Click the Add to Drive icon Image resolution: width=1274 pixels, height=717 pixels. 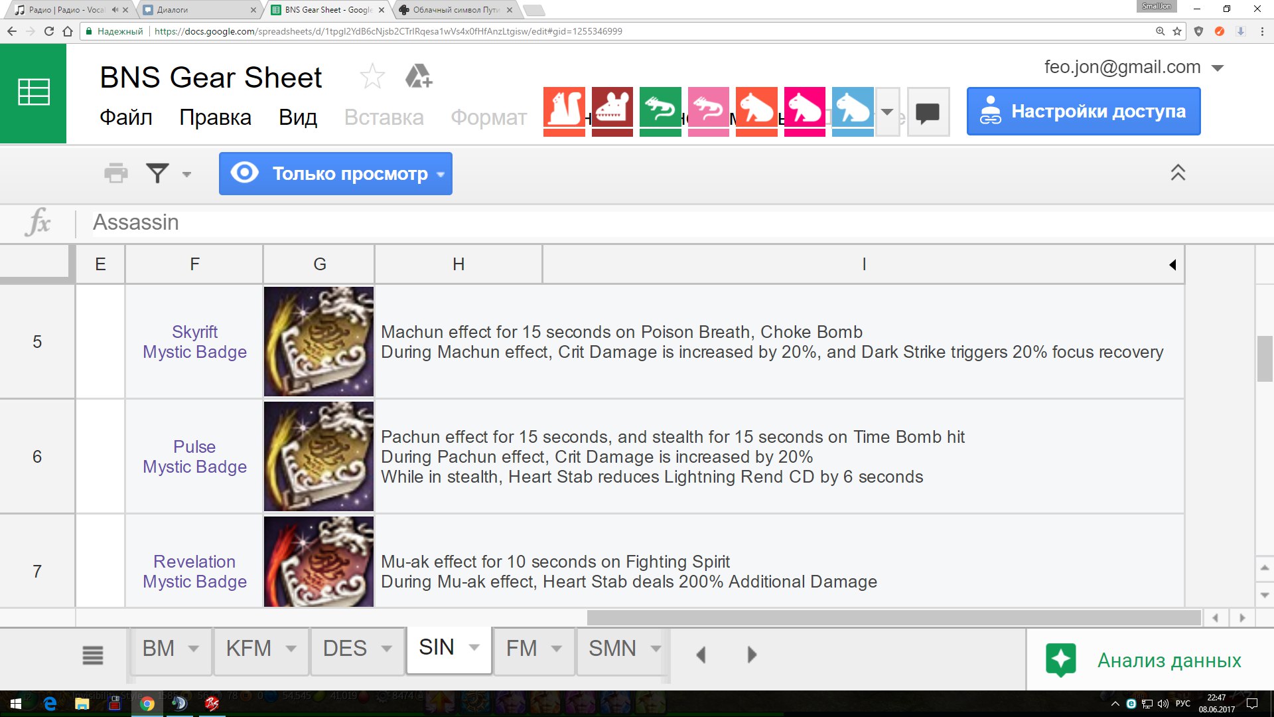coord(419,77)
